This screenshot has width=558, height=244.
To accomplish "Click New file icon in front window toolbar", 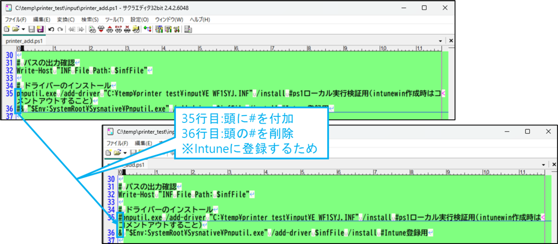I will (108, 153).
